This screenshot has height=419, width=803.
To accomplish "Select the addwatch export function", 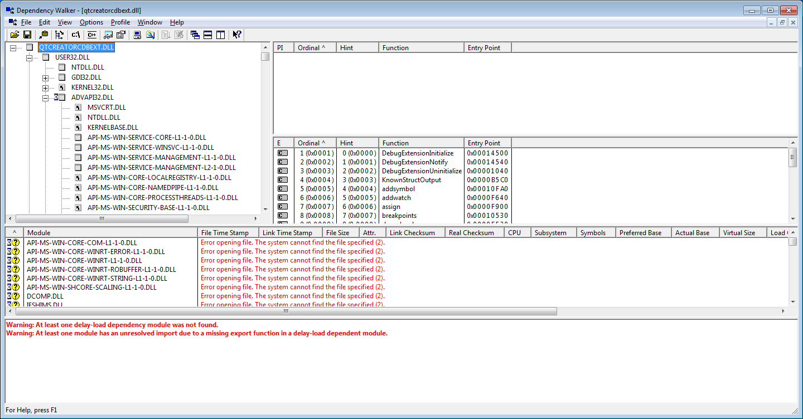I will tap(396, 198).
